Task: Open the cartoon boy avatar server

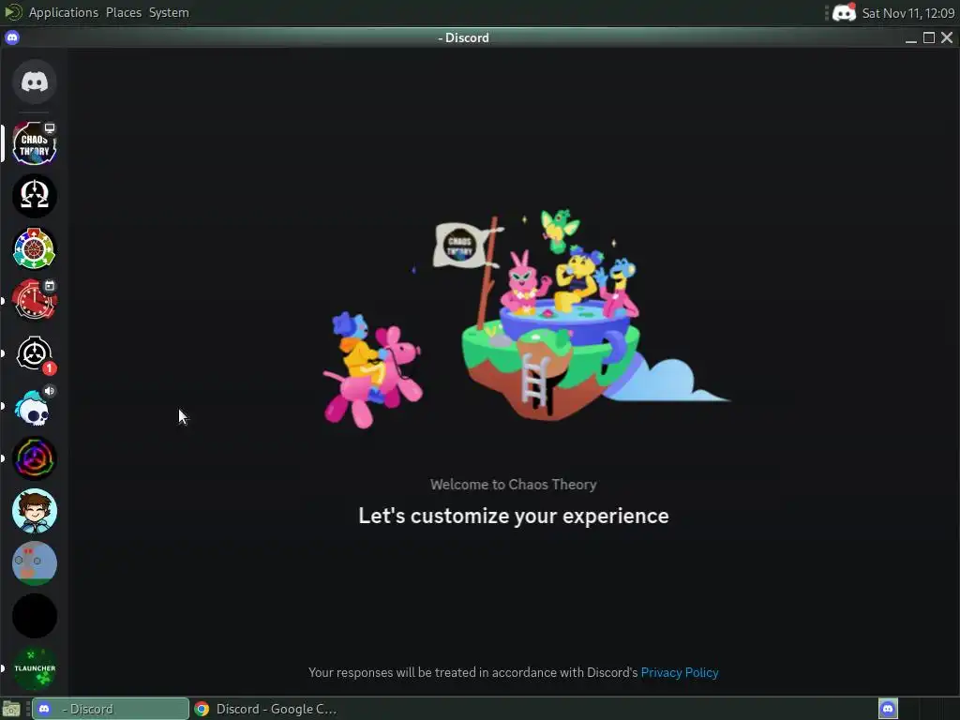Action: (35, 511)
